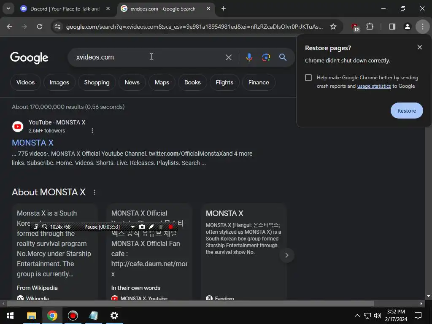432x324 pixels.
Task: Toggle the Chrome side panel
Action: (392, 27)
